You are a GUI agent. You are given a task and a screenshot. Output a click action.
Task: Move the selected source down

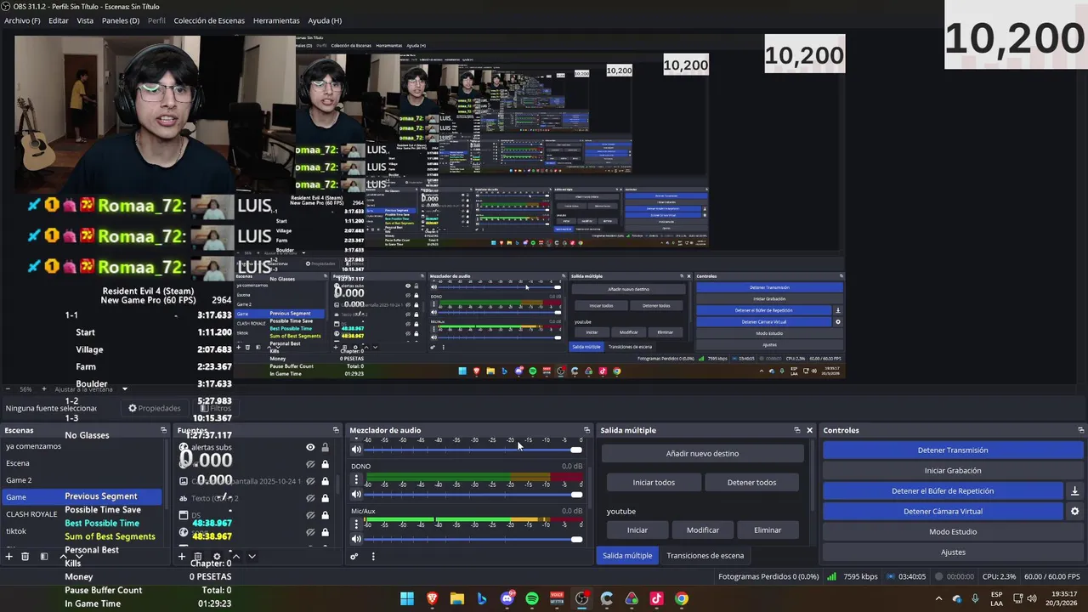click(252, 557)
